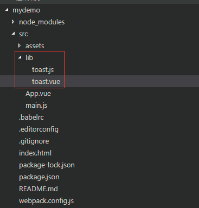Select the mydemo folder label
This screenshot has height=208, width=199.
pyautogui.click(x=26, y=10)
